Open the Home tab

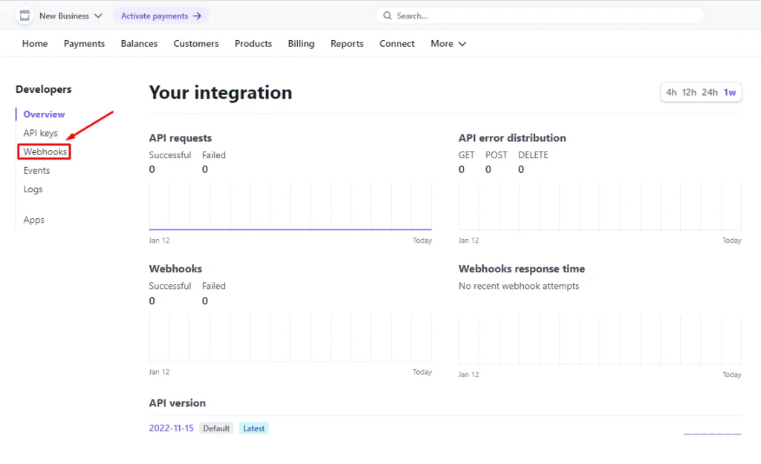tap(35, 44)
